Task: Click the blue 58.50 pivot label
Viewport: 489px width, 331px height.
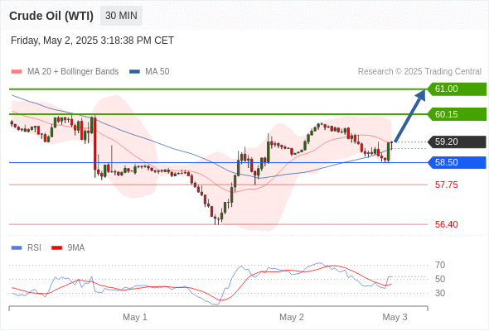Action: coord(457,162)
